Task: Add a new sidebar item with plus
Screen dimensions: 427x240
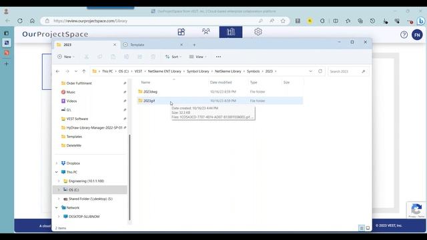Action: pyautogui.click(x=6, y=64)
